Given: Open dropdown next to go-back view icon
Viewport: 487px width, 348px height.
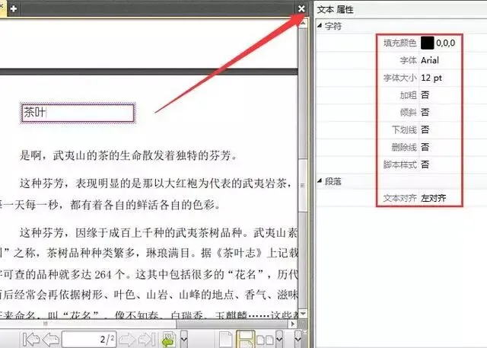Looking at the screenshot, I should point(184,339).
